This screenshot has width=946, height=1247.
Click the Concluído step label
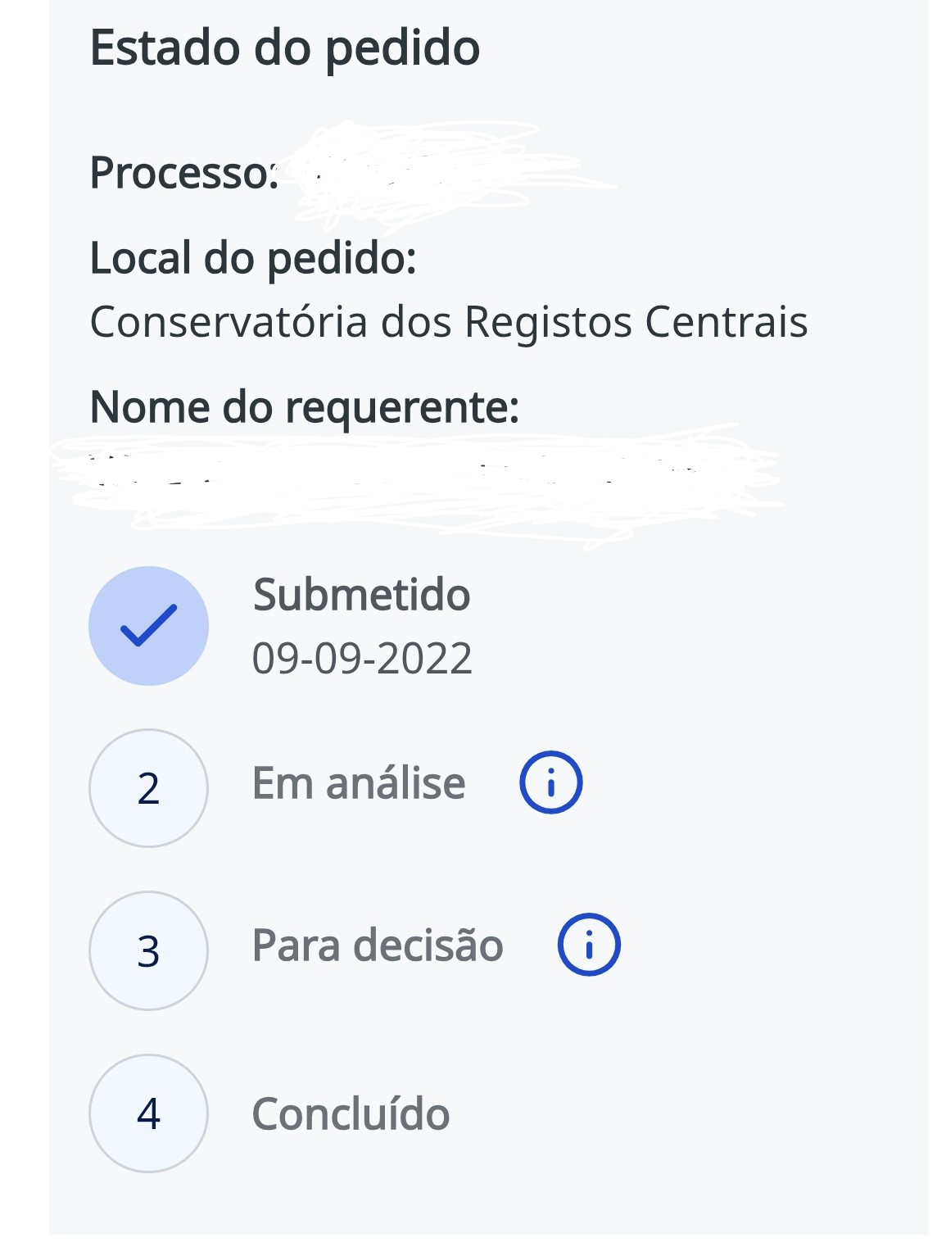click(351, 1114)
